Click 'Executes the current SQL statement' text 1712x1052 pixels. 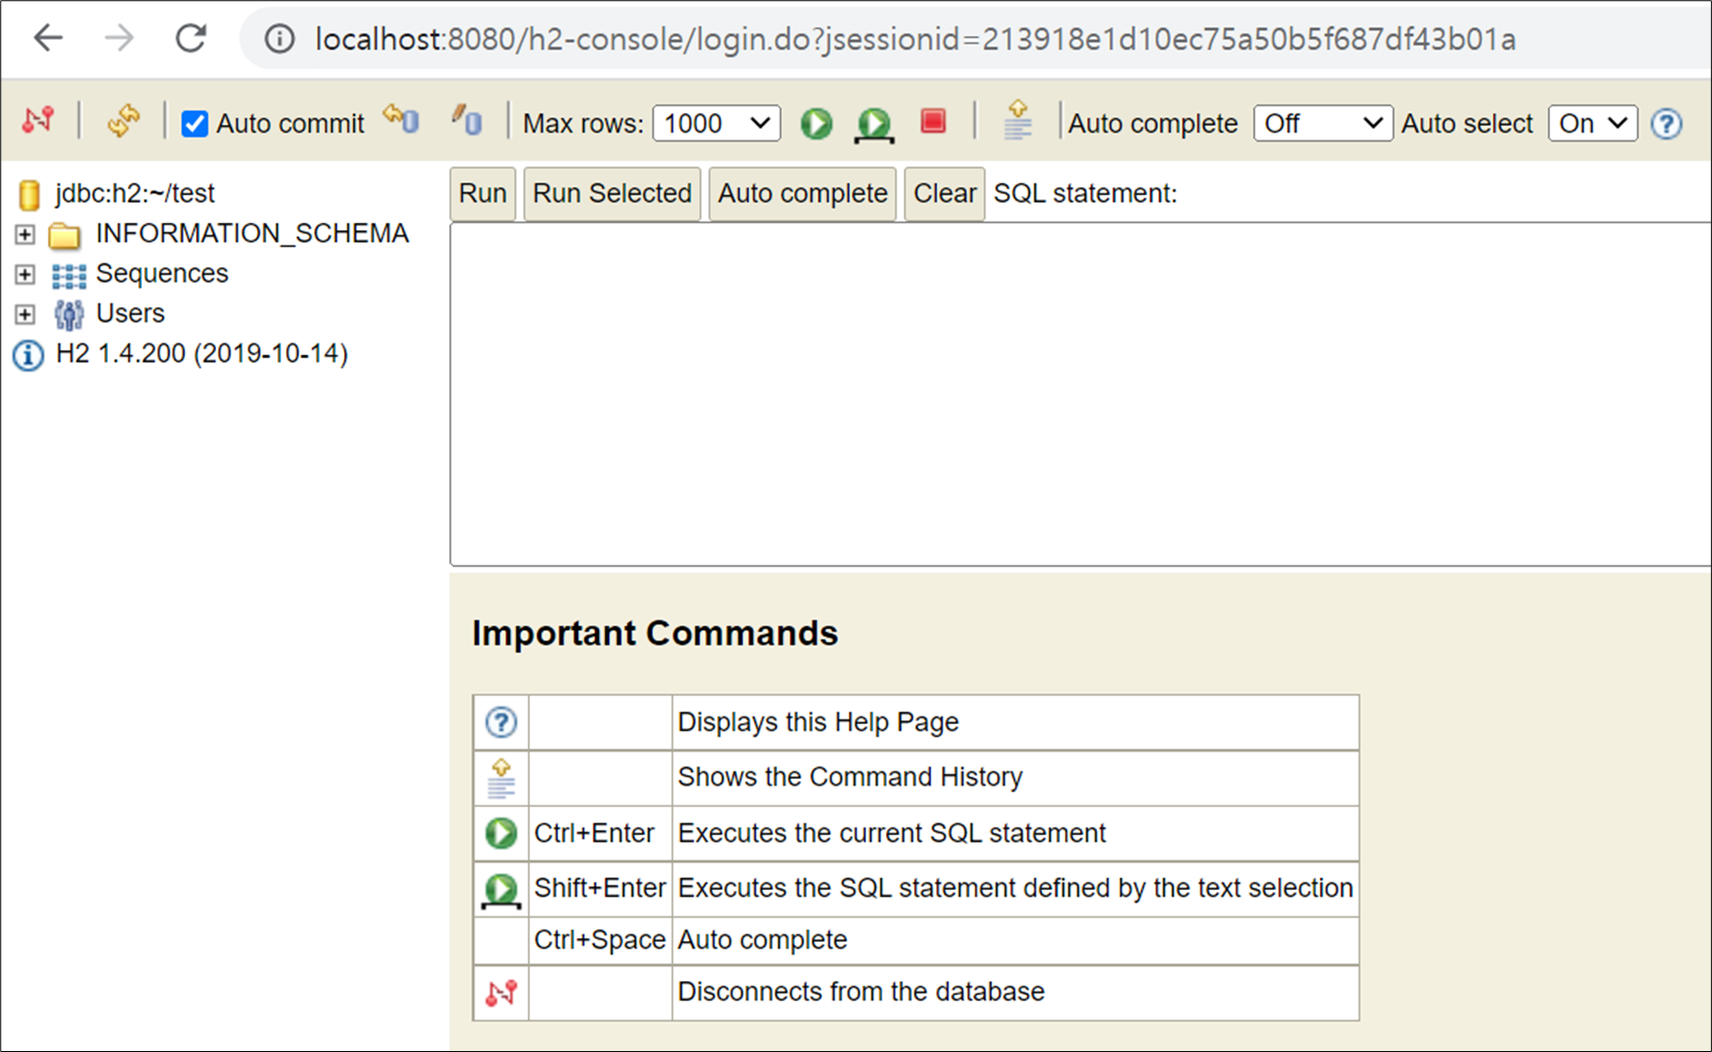(x=892, y=833)
